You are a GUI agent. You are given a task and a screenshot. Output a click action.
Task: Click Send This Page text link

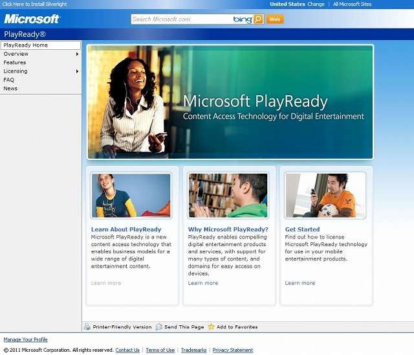pyautogui.click(x=184, y=327)
